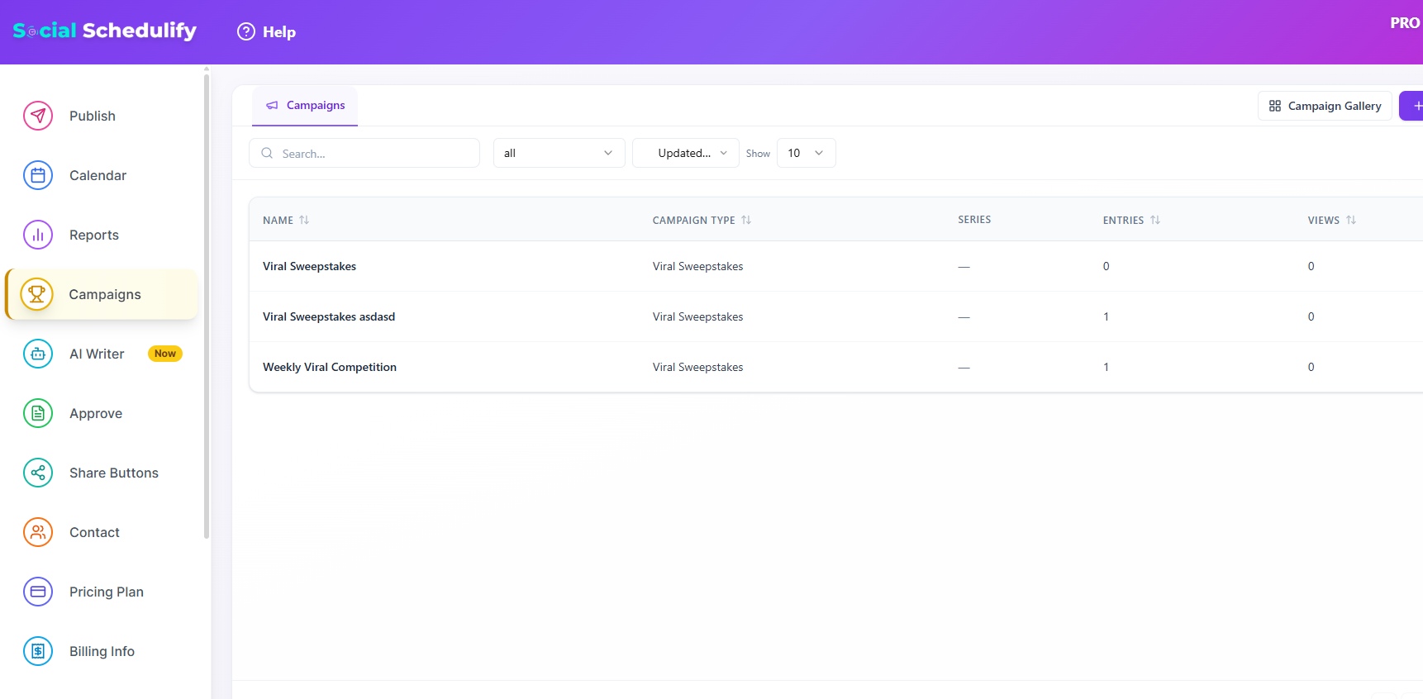Open the Weekly Viral Competition campaign
This screenshot has width=1423, height=699.
pos(330,367)
